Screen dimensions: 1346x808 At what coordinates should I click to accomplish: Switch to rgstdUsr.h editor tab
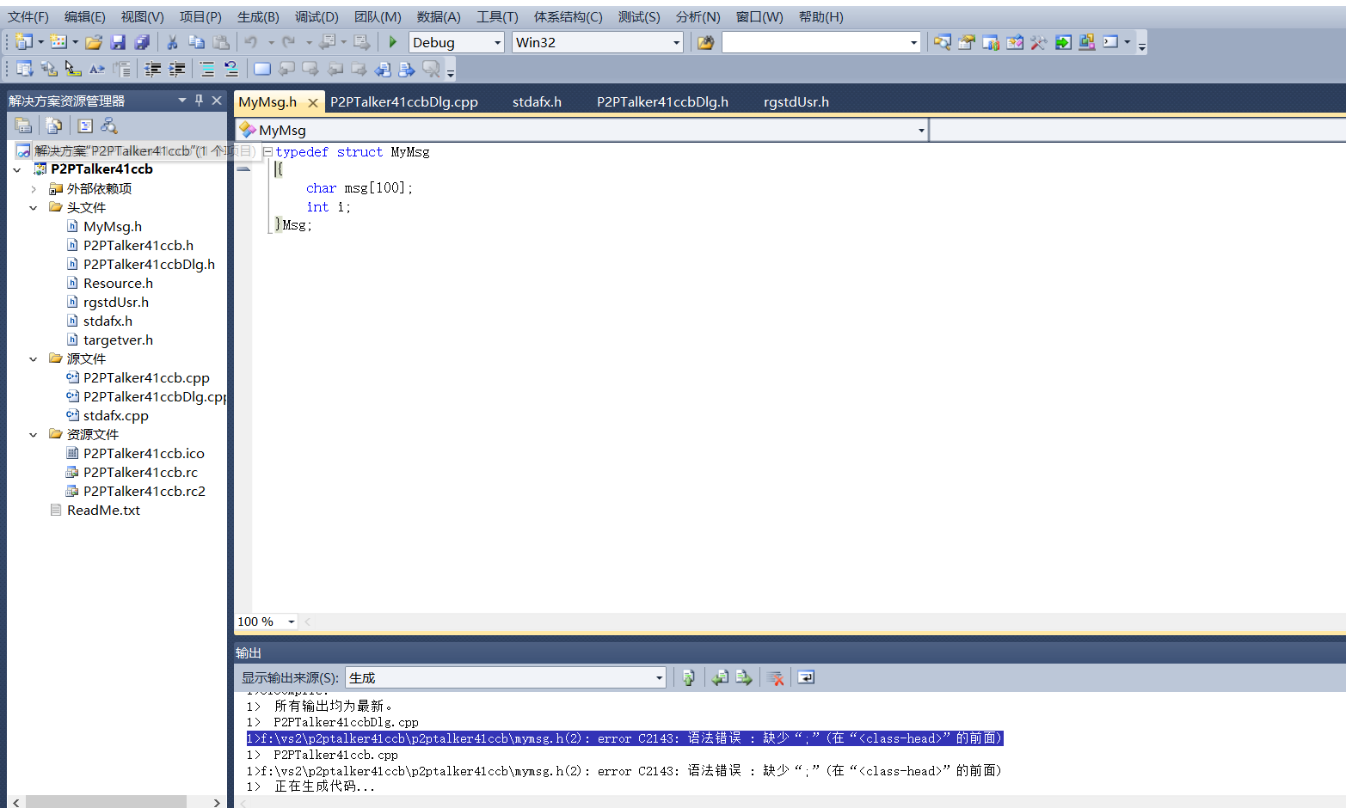point(796,102)
